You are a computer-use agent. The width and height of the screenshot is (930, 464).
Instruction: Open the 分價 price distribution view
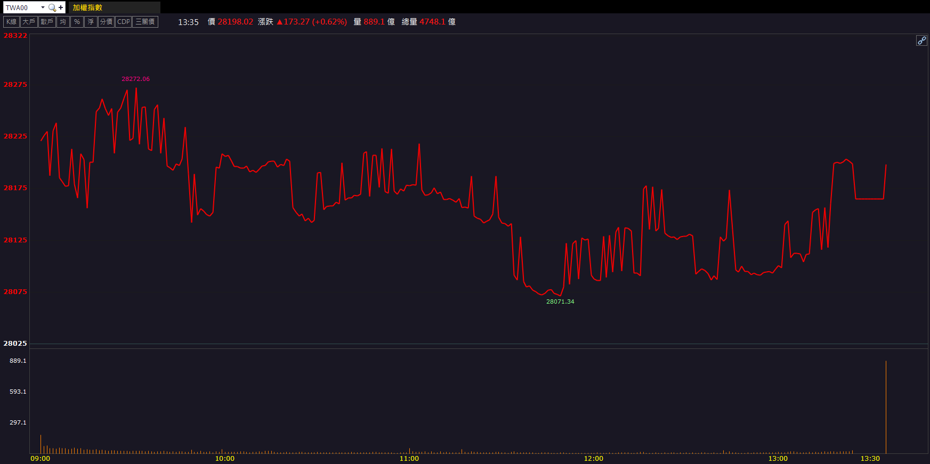106,22
